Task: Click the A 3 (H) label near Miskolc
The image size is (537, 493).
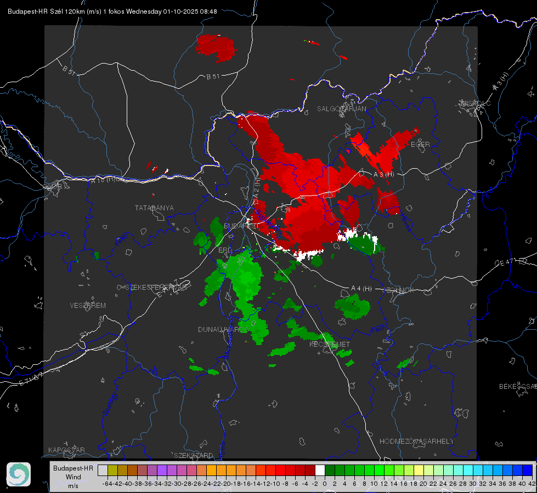Action: pos(501,82)
